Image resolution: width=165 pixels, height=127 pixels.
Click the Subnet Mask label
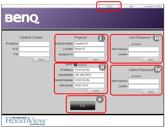[x=65, y=75]
